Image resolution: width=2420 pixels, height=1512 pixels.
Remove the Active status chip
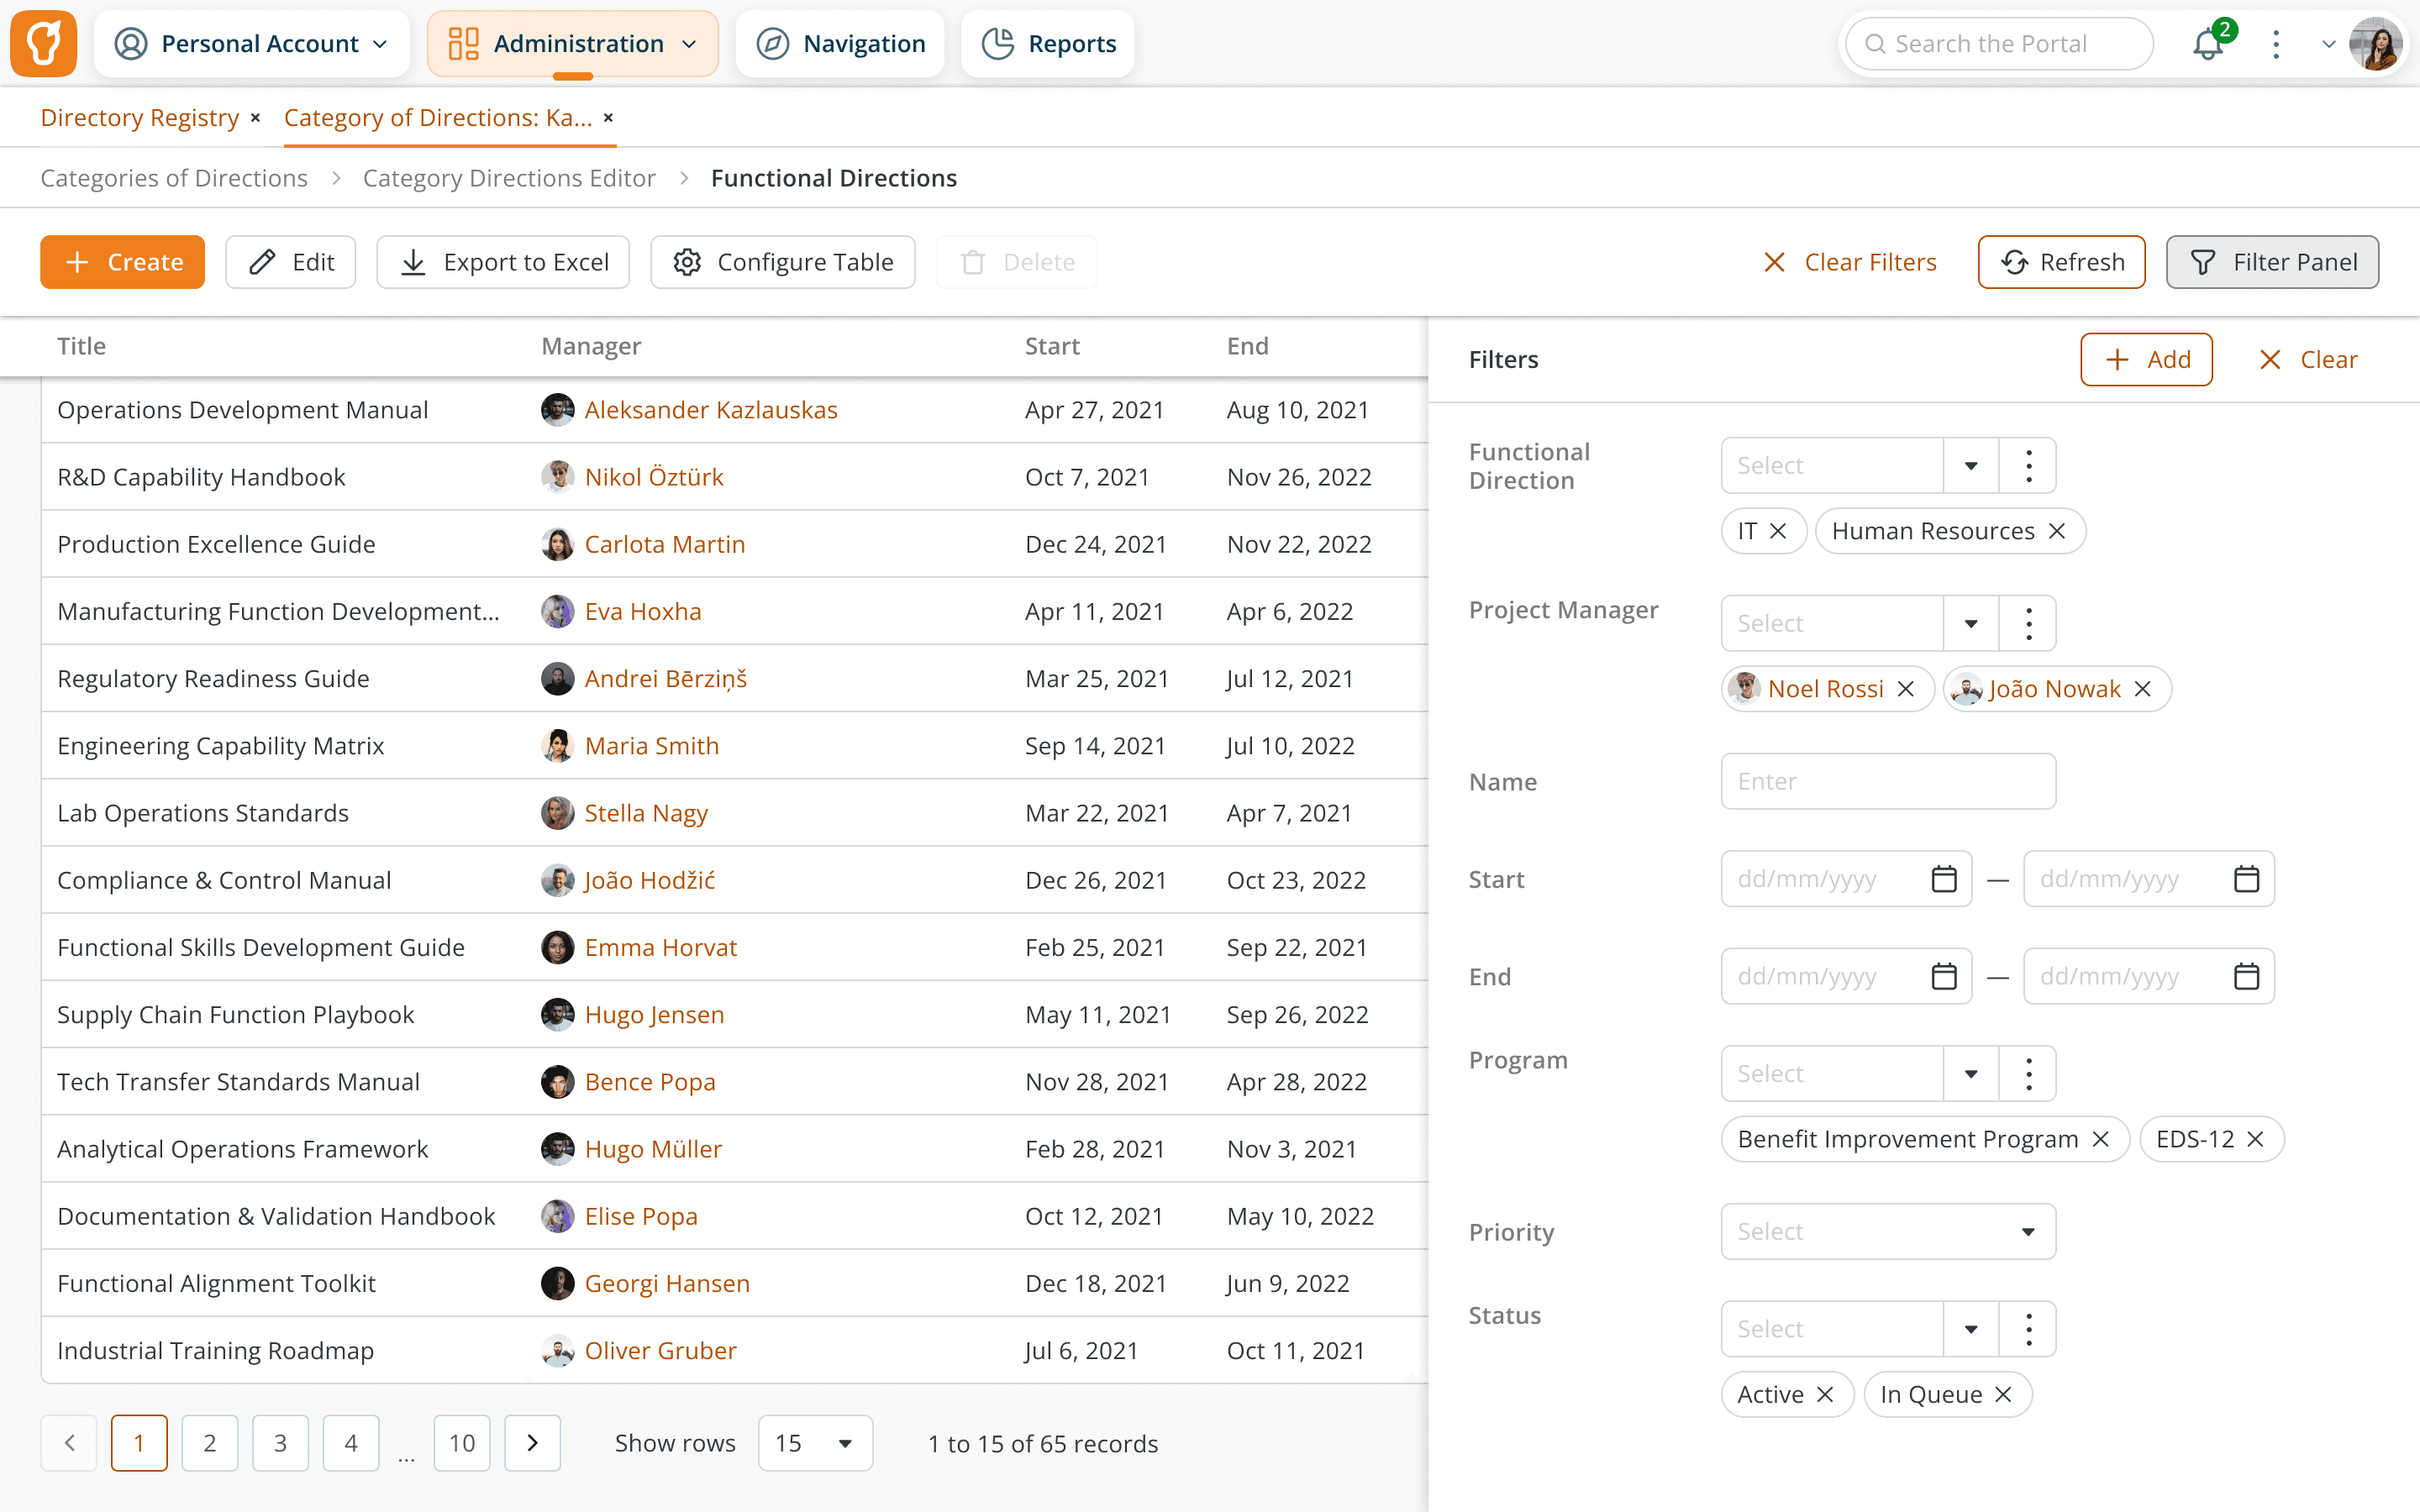pos(1825,1395)
